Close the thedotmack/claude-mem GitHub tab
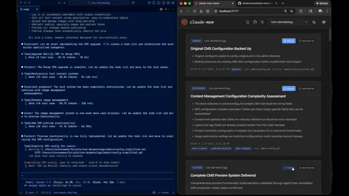349x196 pixels. 276,3
